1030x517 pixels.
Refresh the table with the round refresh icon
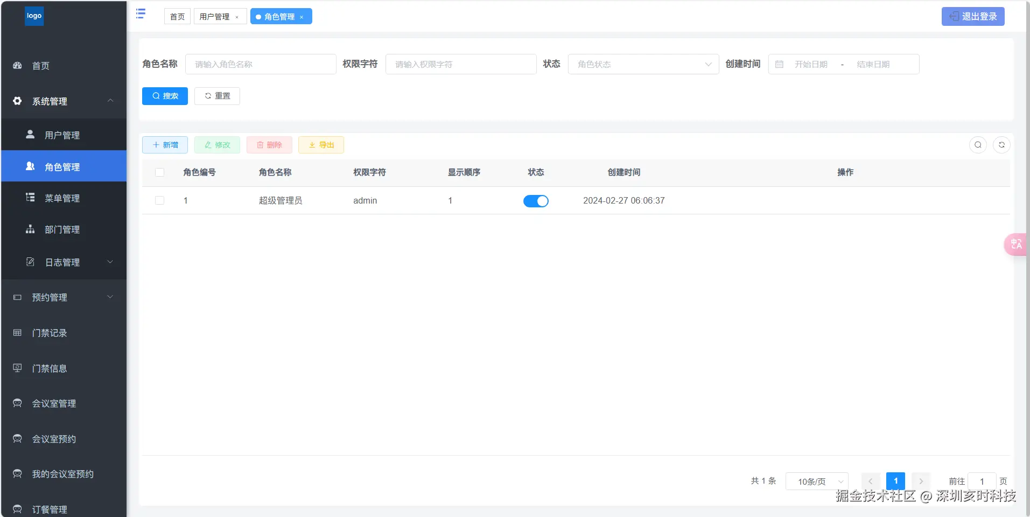1001,145
